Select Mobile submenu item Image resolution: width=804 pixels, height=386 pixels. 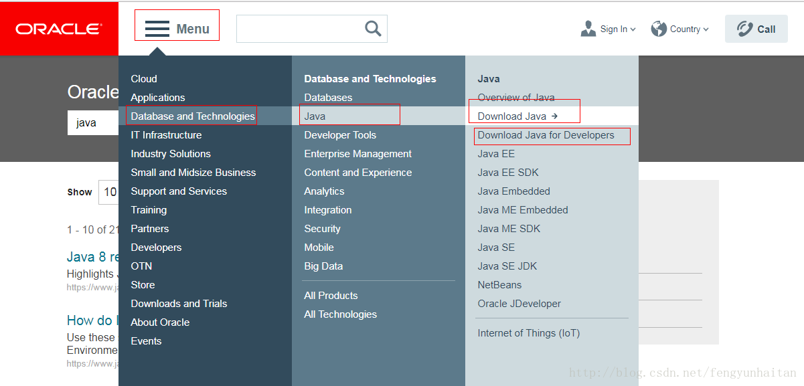pos(319,248)
